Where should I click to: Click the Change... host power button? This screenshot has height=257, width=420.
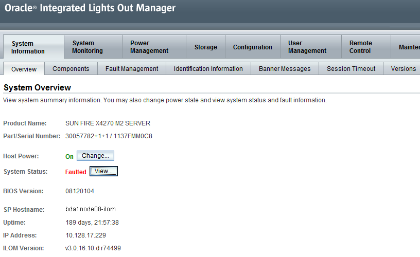point(95,156)
